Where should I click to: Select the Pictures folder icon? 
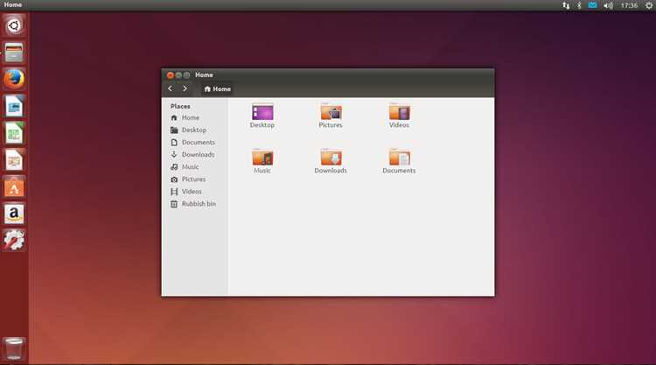[x=331, y=116]
